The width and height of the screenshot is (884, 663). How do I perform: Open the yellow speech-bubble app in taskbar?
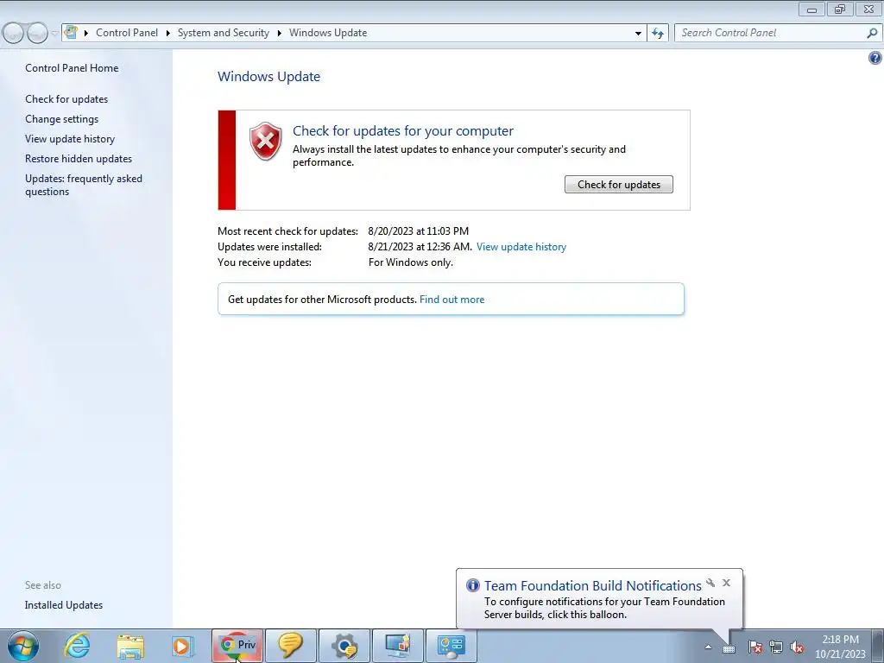point(290,646)
